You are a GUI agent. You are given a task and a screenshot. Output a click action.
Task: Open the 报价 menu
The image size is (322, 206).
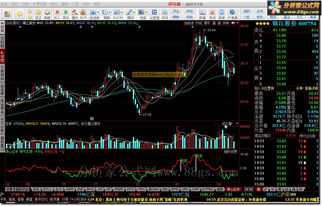coord(15,4)
